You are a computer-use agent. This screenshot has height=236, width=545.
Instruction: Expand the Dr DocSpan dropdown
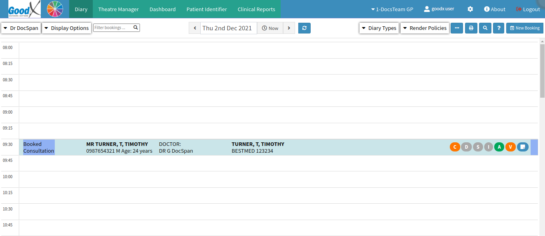(21, 28)
